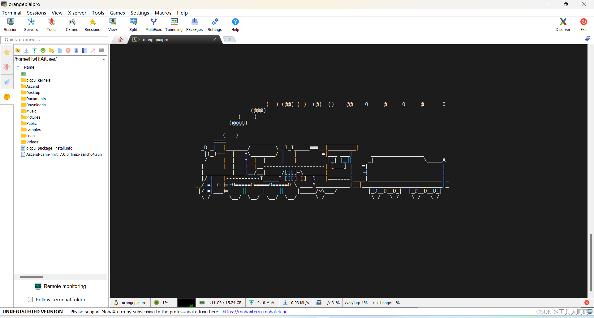
Task: Click the terminal vertical scrollbar
Action: click(x=591, y=263)
